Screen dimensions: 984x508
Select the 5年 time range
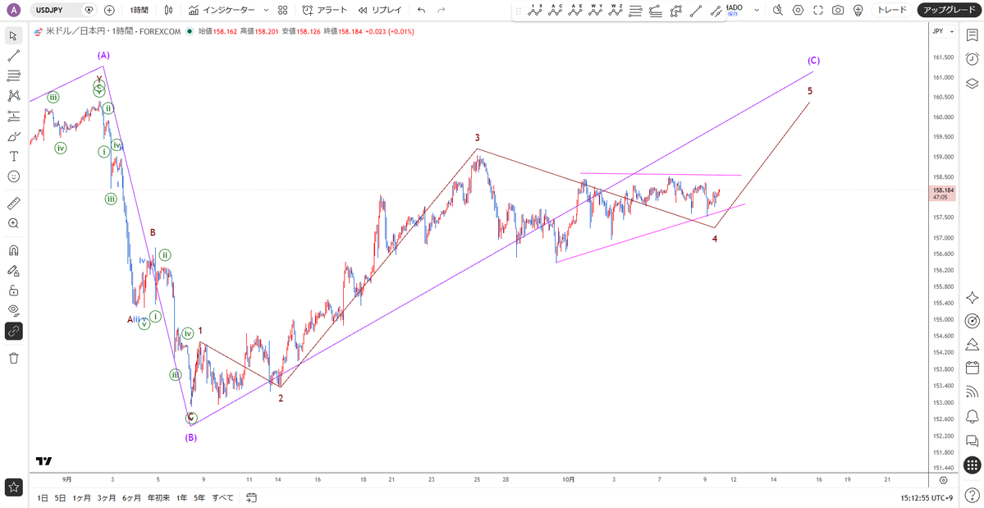click(x=199, y=498)
